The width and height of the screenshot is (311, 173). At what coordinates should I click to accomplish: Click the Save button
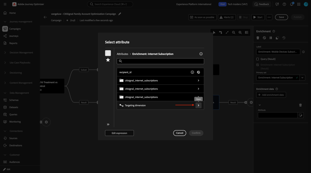pos(282,17)
